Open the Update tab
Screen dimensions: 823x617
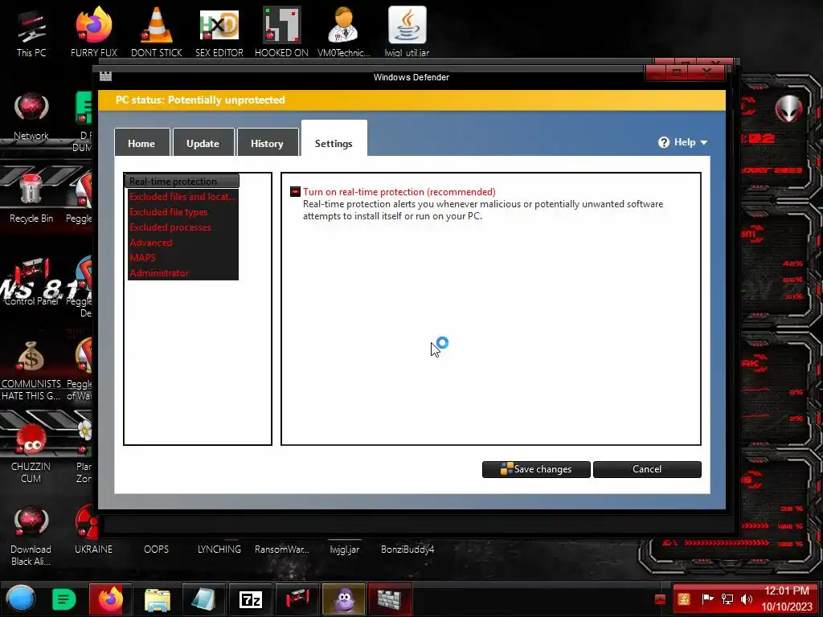(x=203, y=143)
